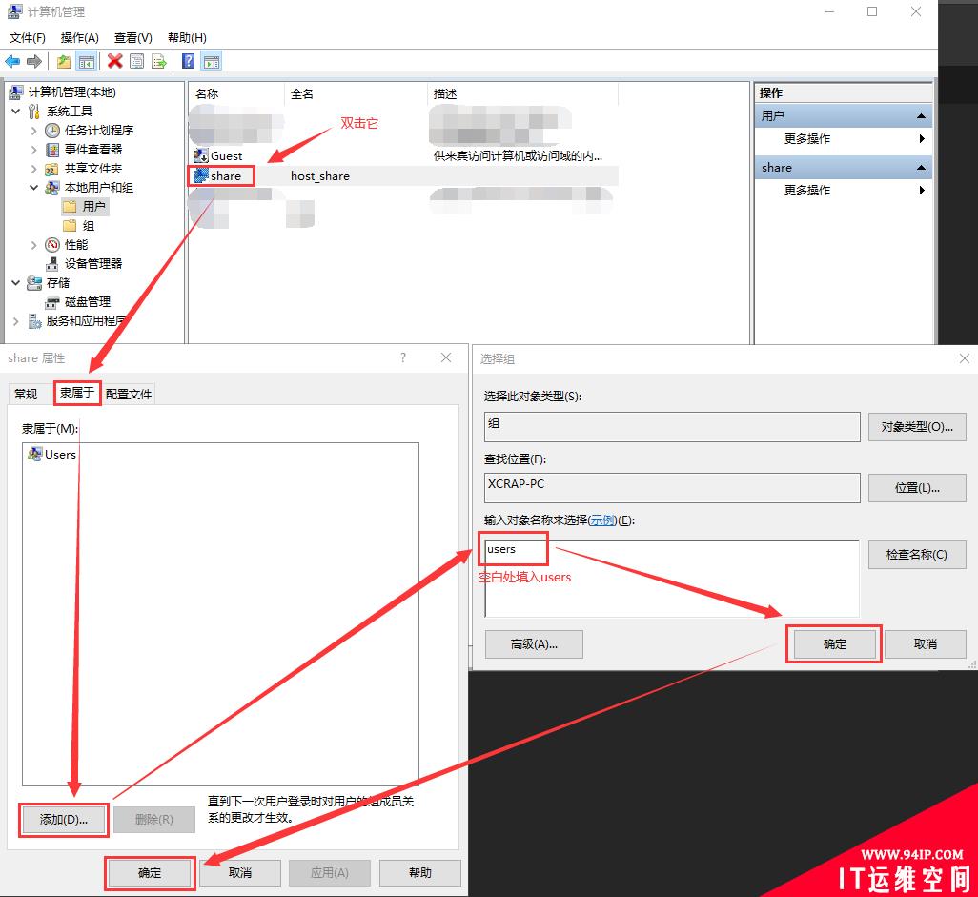
Task: Click the 位置(L)... button
Action: [x=917, y=488]
